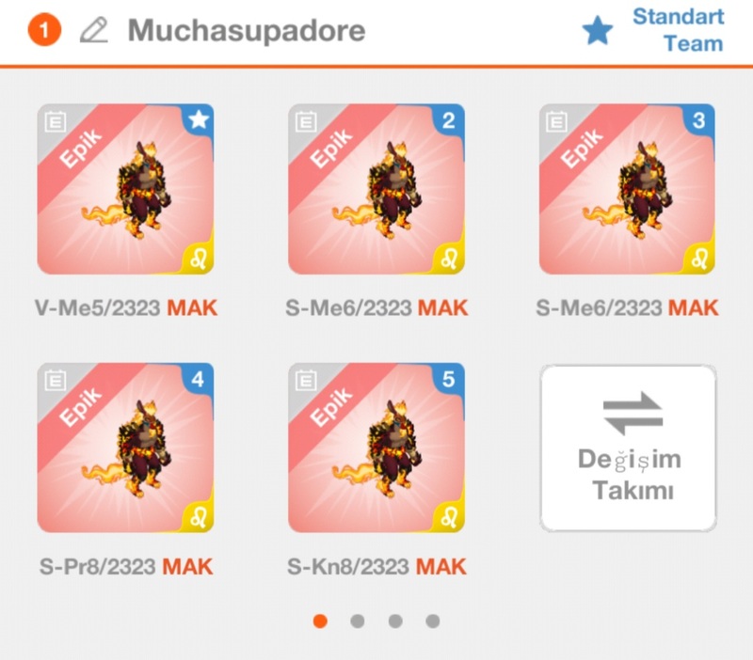Select the third page indicator dot
The height and width of the screenshot is (660, 753).
point(395,621)
